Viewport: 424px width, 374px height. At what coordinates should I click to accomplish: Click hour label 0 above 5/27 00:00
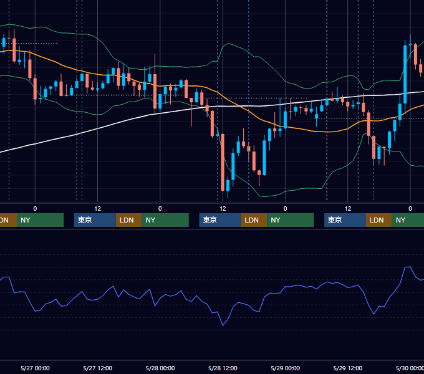click(35, 209)
